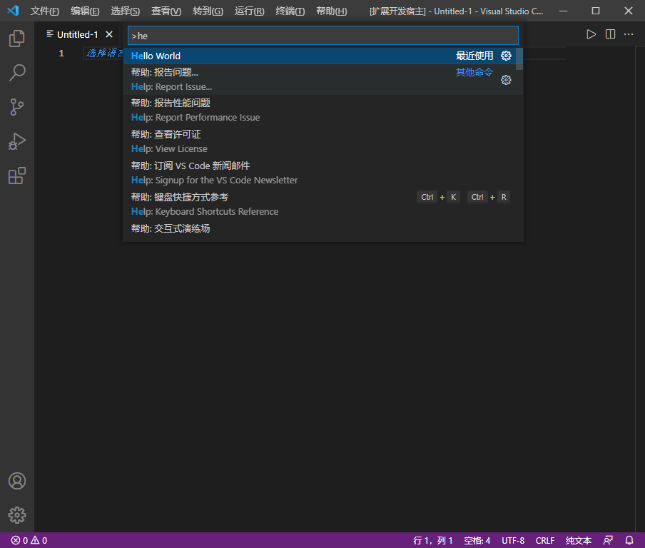Viewport: 645px width, 548px height.
Task: Click the 选择语言 link in editor
Action: 104,53
